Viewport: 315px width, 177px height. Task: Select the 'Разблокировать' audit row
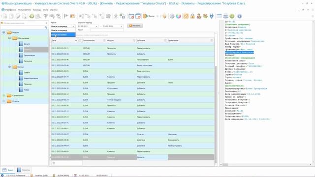(x=132, y=146)
